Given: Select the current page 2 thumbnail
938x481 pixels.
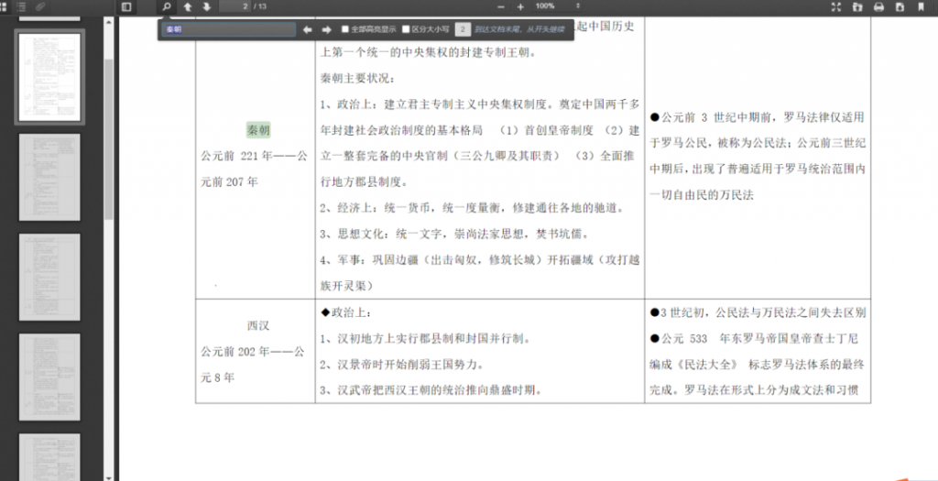Looking at the screenshot, I should pyautogui.click(x=49, y=77).
